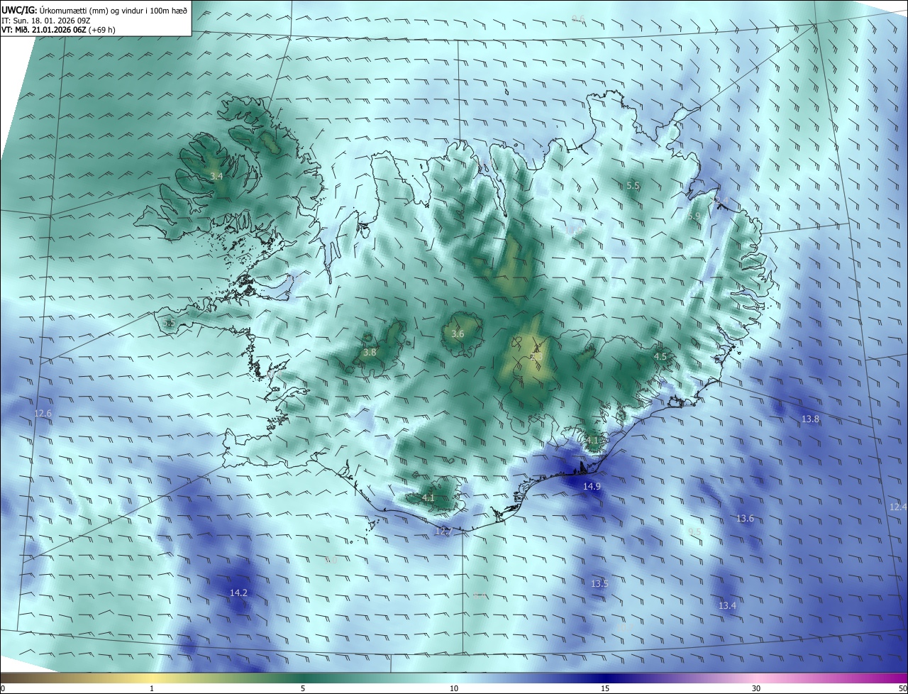
Task: Click the 4.1 label nearest the 12.7 value
Action: tap(428, 498)
